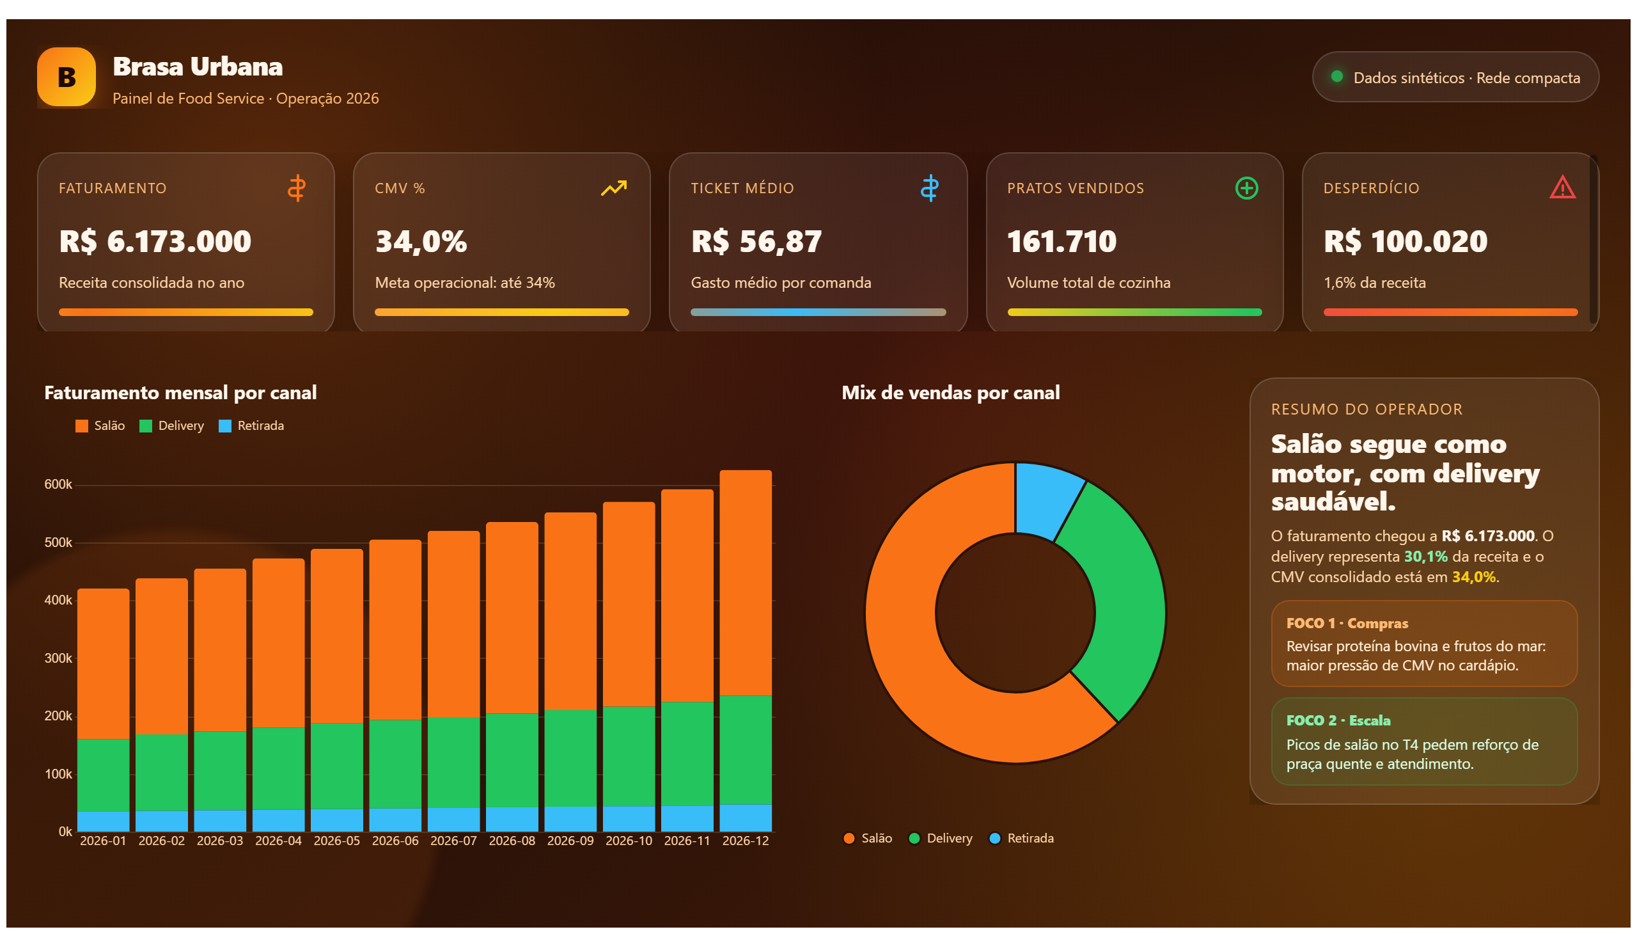Click the blue currency icon on Ticket Médio card
This screenshot has width=1637, height=934.
click(929, 188)
